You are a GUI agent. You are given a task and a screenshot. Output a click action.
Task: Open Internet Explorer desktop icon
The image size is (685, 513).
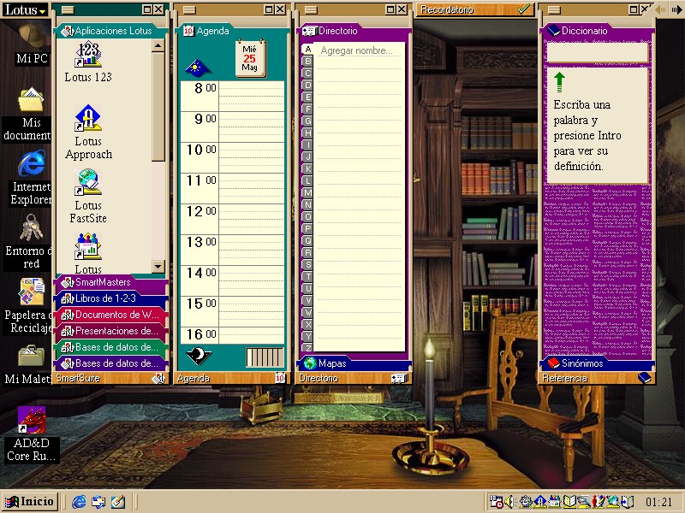32,178
